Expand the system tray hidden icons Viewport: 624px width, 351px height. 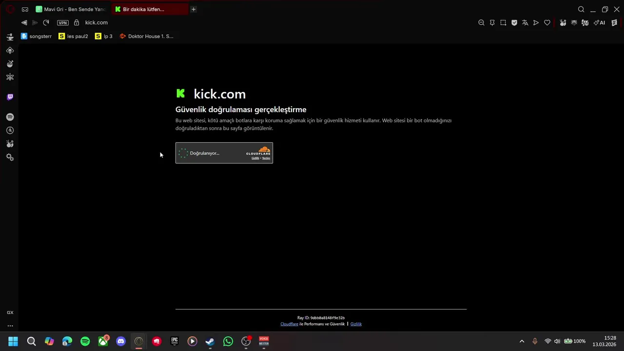pyautogui.click(x=522, y=341)
